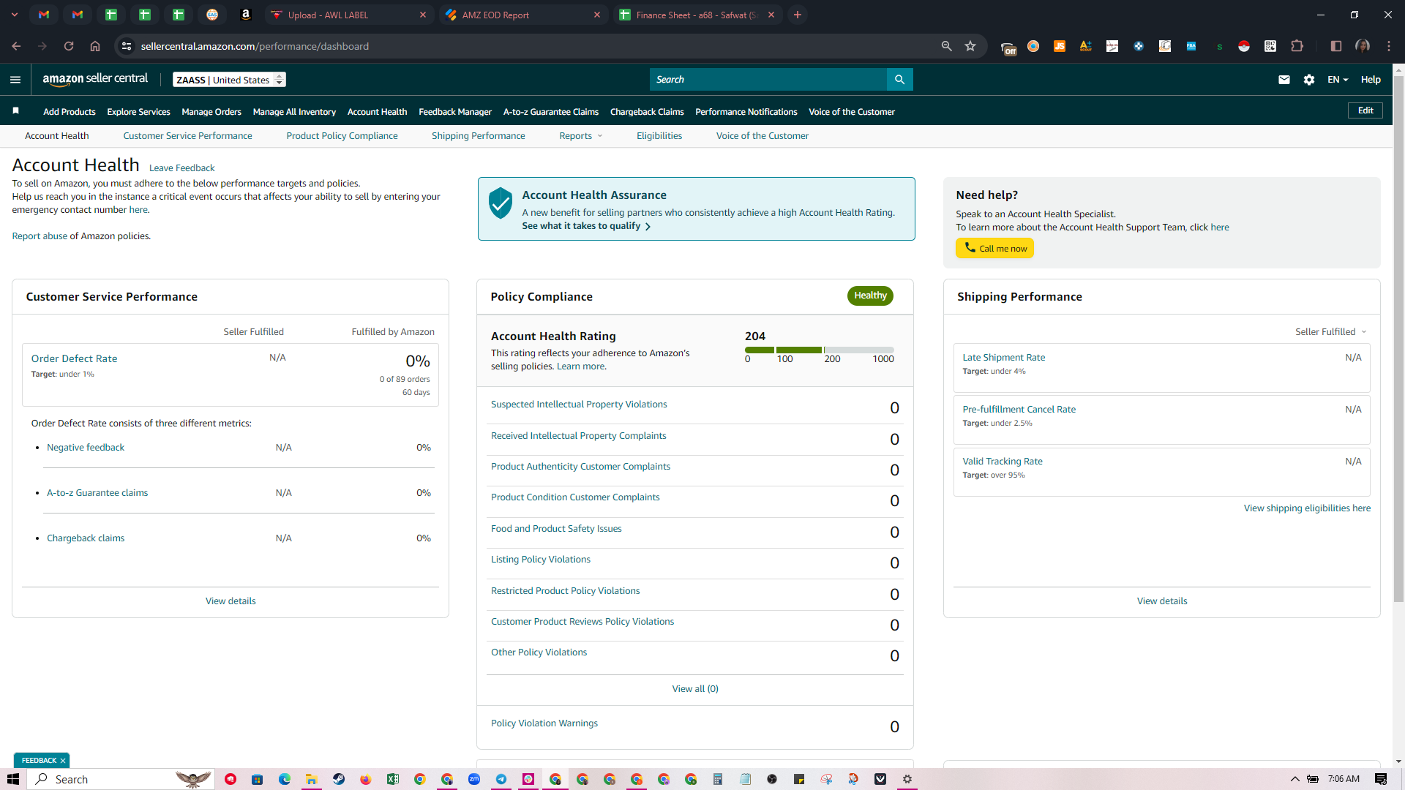Open the Seller Fulfilled dropdown in Shipping Performance
Viewport: 1405px width, 790px height.
pyautogui.click(x=1331, y=332)
